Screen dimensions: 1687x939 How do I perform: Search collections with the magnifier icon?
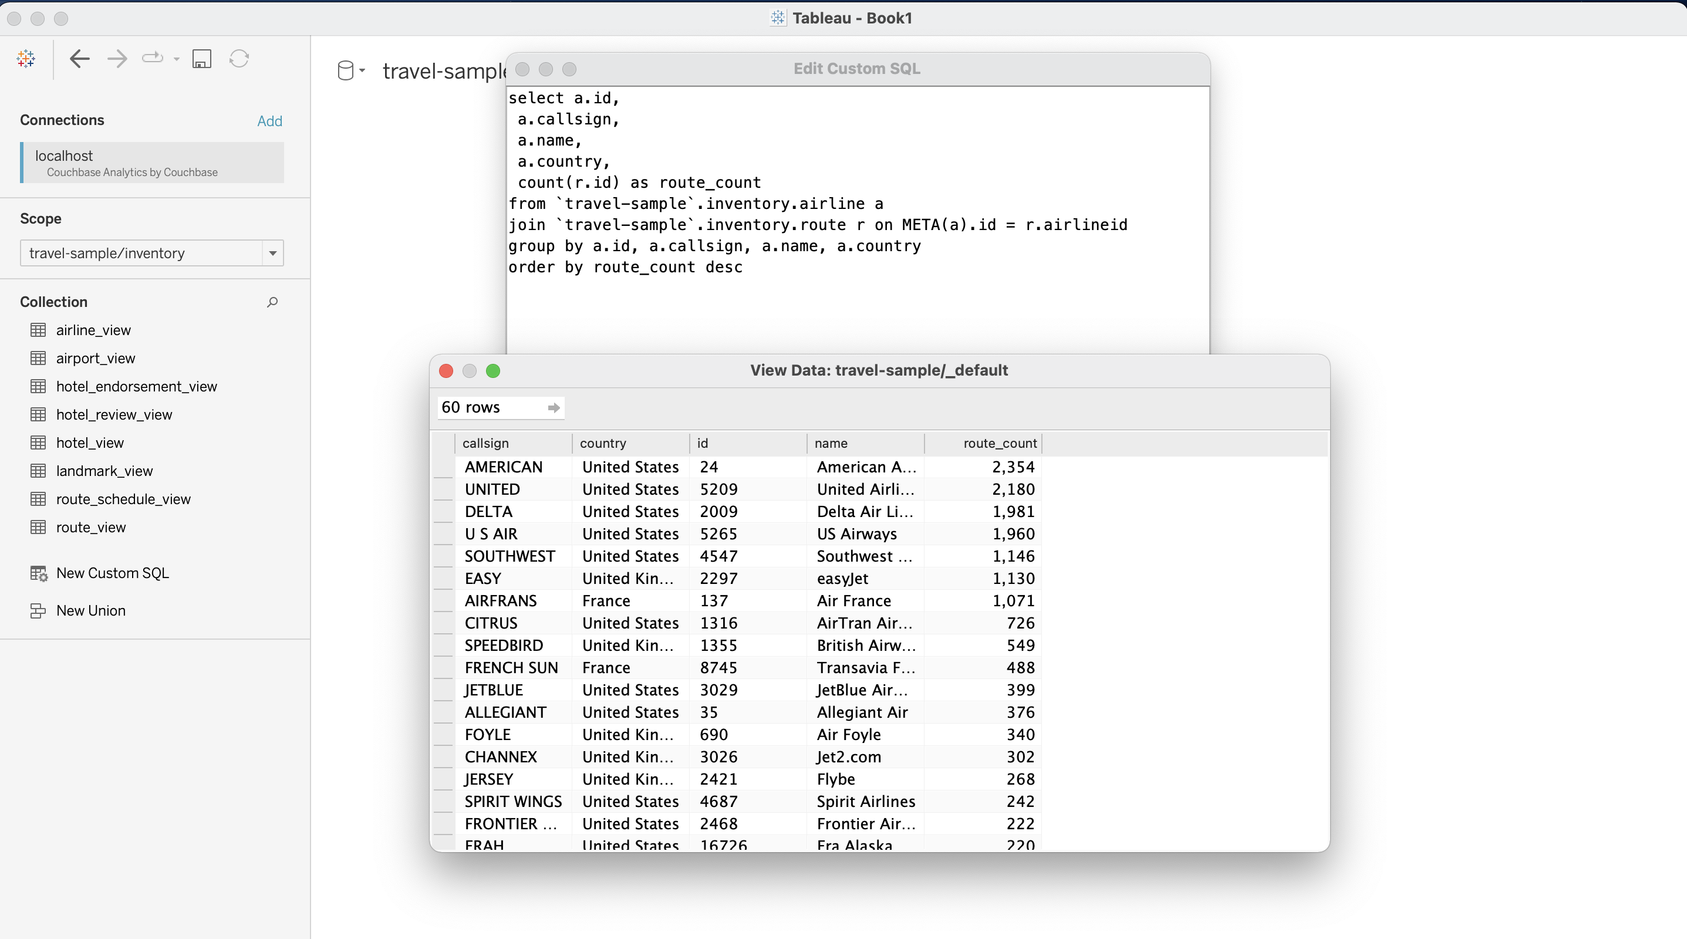point(272,302)
